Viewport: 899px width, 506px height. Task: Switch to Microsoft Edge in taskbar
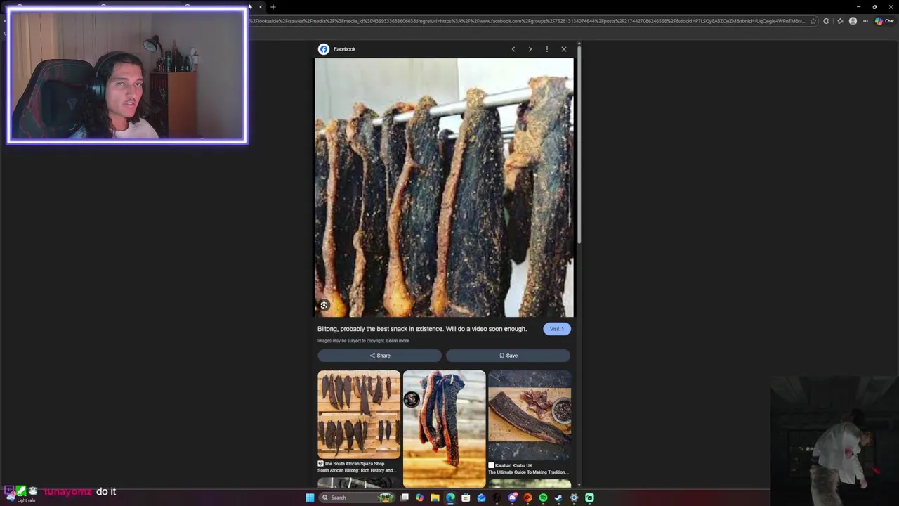[x=450, y=498]
